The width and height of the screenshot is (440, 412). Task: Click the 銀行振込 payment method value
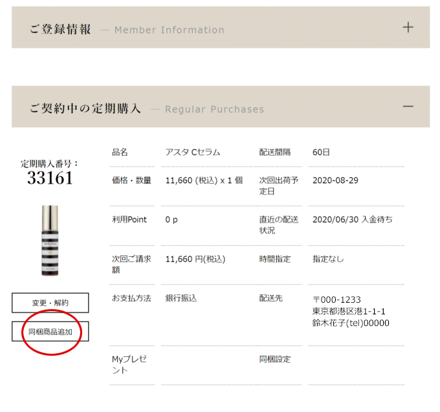click(x=181, y=298)
